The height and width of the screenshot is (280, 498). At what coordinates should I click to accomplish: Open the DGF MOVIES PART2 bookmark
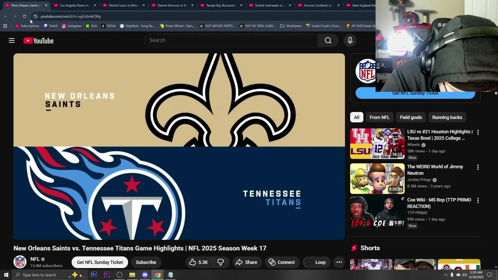(x=217, y=26)
